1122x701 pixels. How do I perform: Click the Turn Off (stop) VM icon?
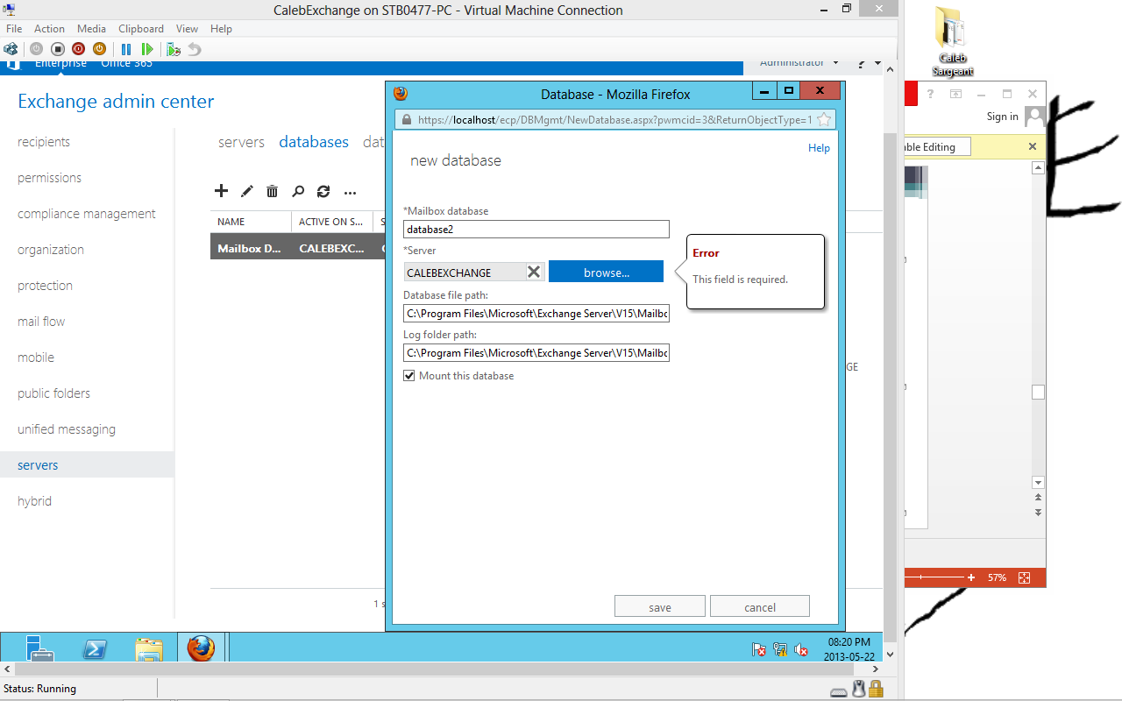[58, 49]
